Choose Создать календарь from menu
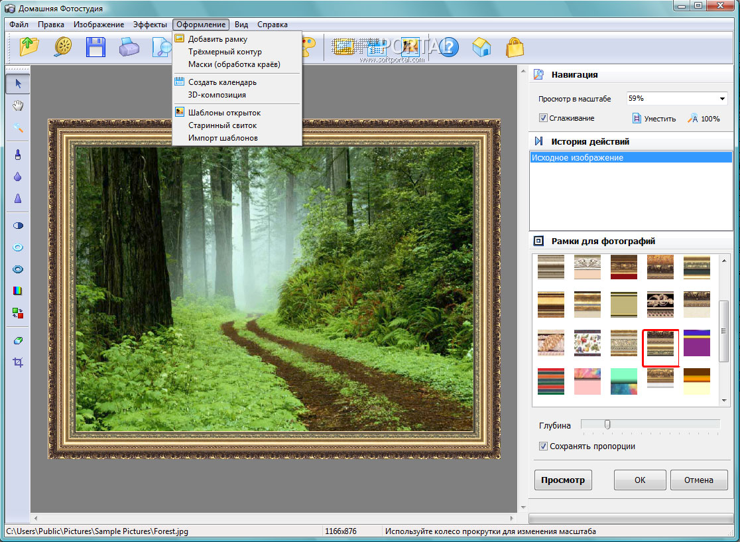Screen dimensions: 740x542 click(222, 82)
